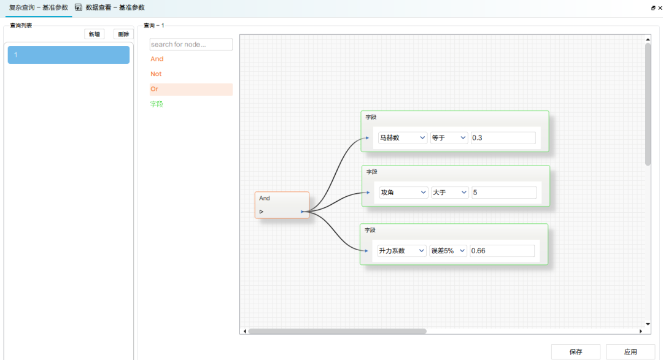Click the 字段 title of the 马赫数 node

(371, 117)
